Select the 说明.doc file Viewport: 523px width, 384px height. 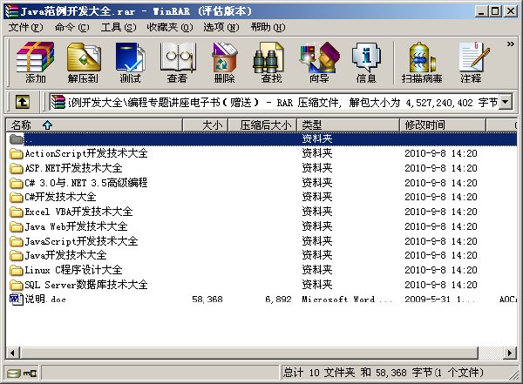click(x=45, y=299)
